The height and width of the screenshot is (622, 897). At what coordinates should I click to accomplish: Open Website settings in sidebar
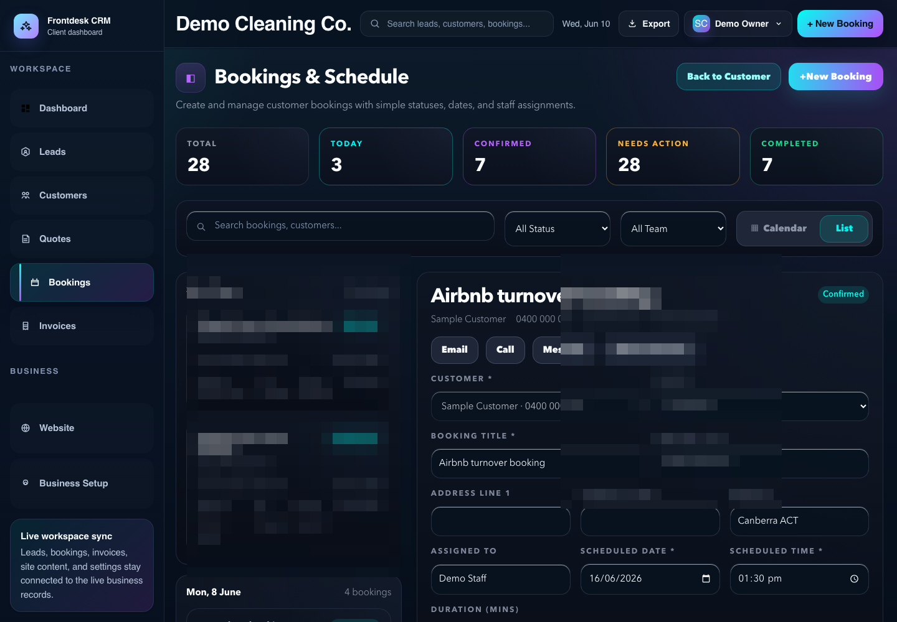coord(82,428)
